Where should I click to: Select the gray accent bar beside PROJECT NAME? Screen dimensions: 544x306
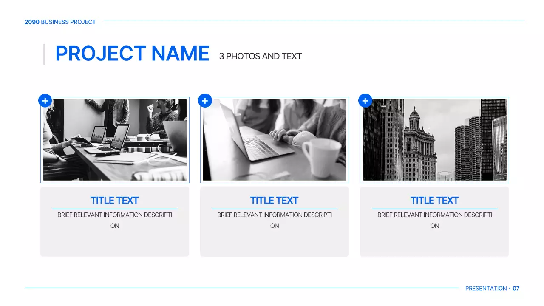(x=44, y=54)
